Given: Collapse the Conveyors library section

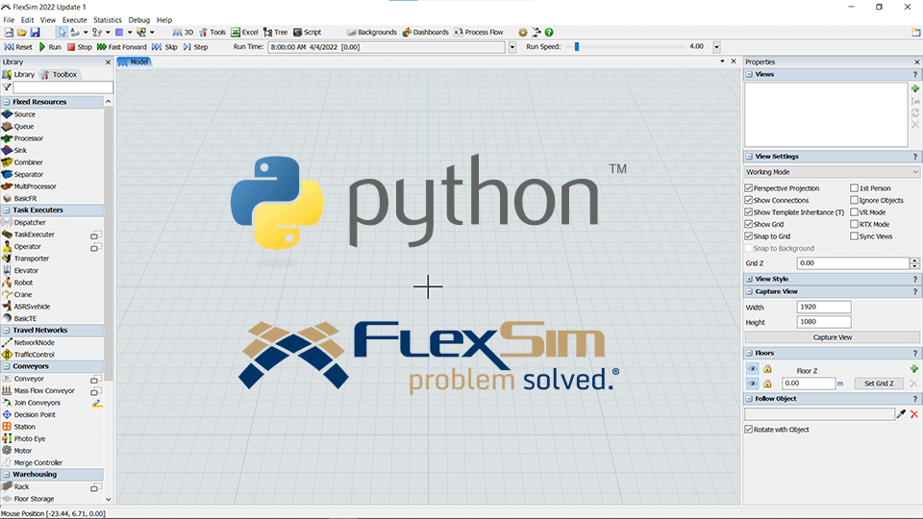Looking at the screenshot, I should click(x=7, y=366).
